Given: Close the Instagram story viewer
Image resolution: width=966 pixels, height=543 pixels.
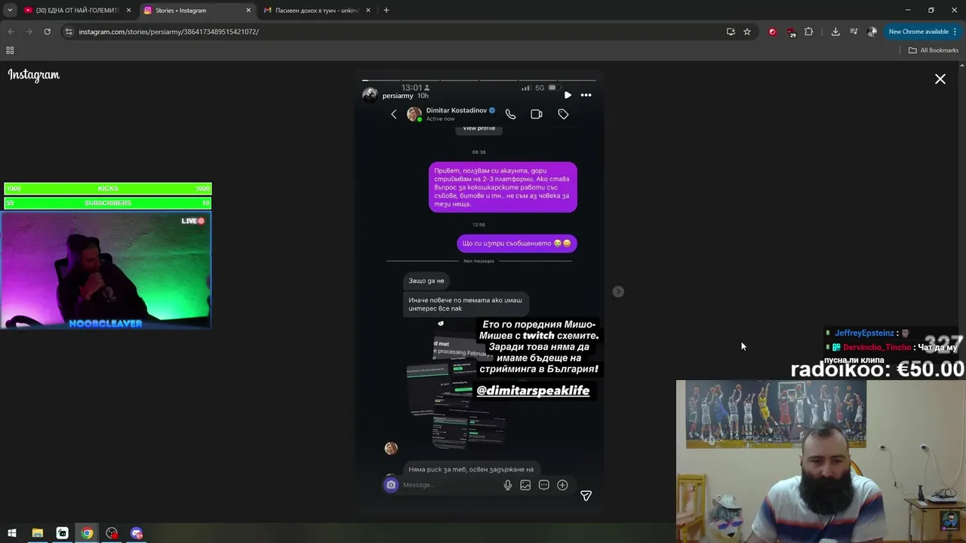Looking at the screenshot, I should click(x=940, y=79).
